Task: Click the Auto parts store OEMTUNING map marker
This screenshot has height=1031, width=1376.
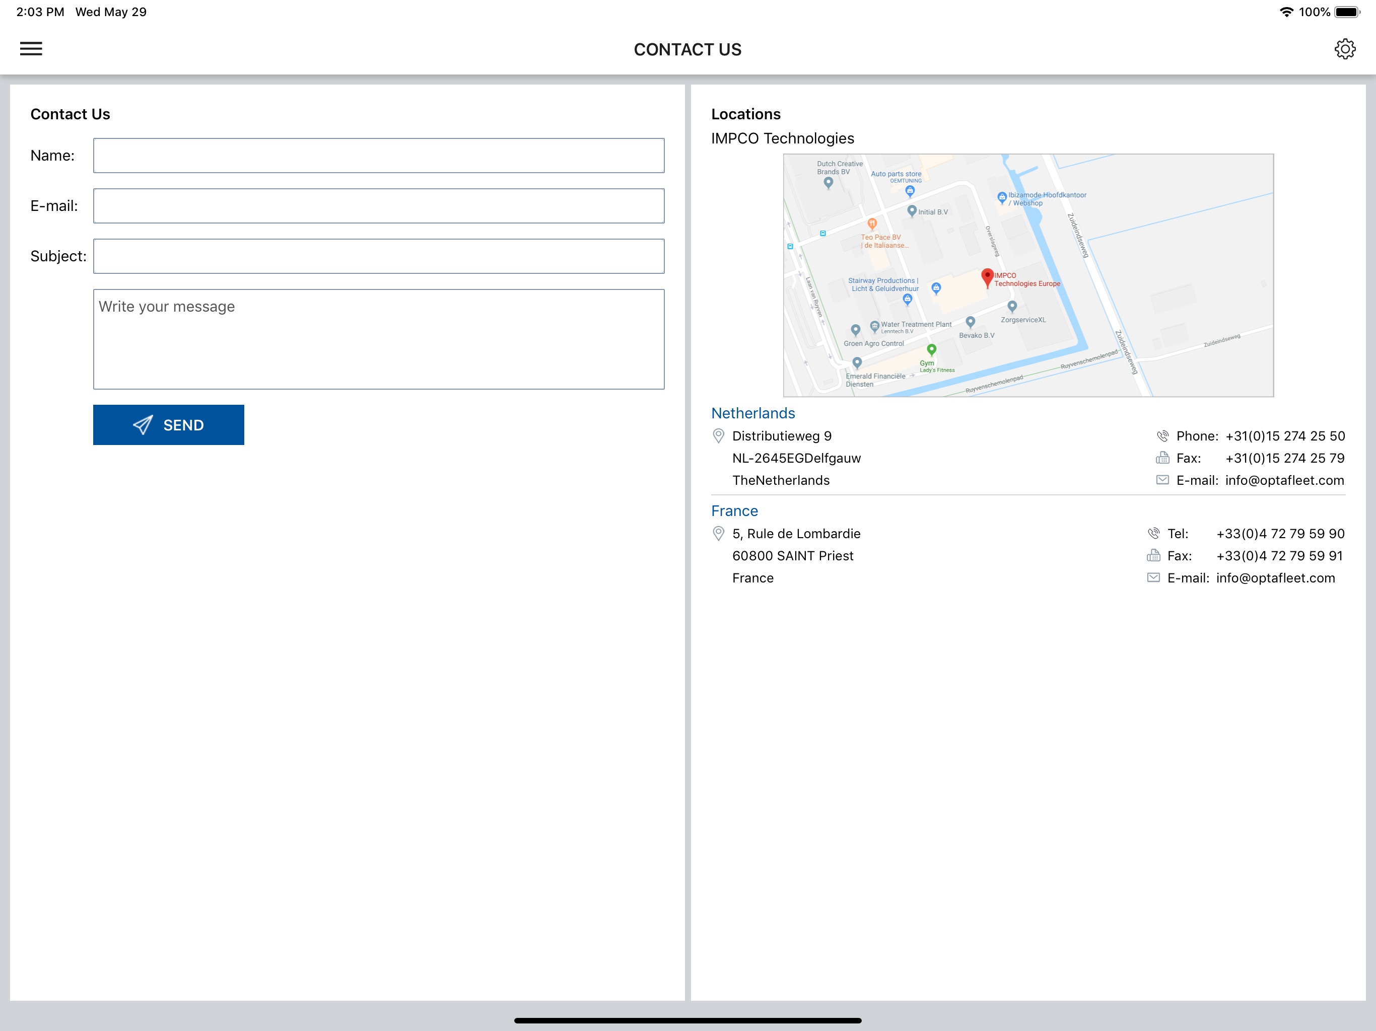Action: click(x=910, y=190)
